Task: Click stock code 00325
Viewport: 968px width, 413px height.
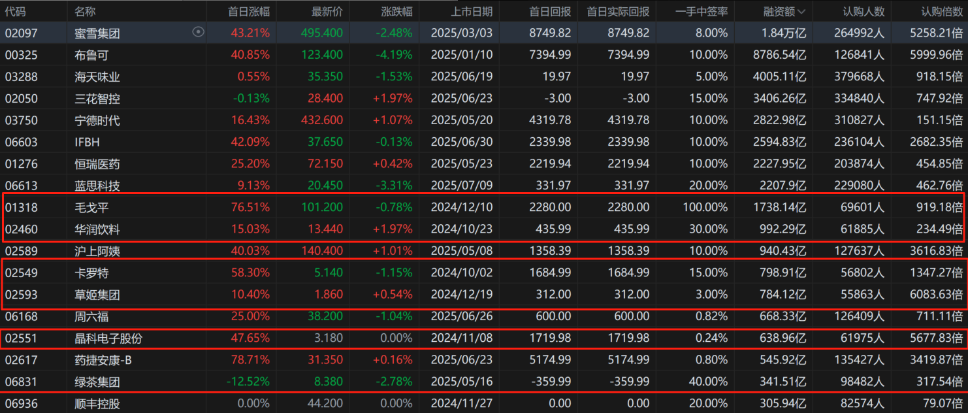Action: coord(21,55)
